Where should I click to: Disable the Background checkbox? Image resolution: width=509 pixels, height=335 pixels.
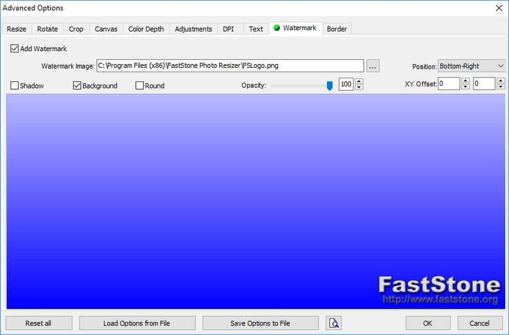[x=77, y=86]
